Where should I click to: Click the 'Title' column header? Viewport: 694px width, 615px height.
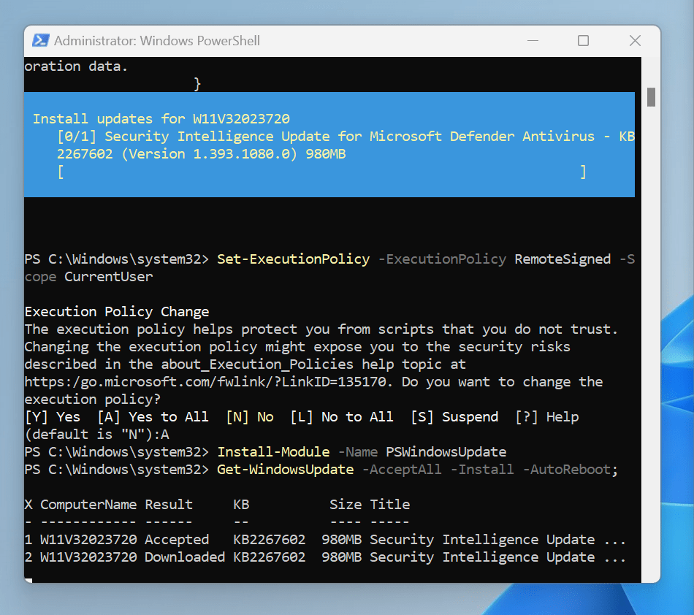pos(390,505)
